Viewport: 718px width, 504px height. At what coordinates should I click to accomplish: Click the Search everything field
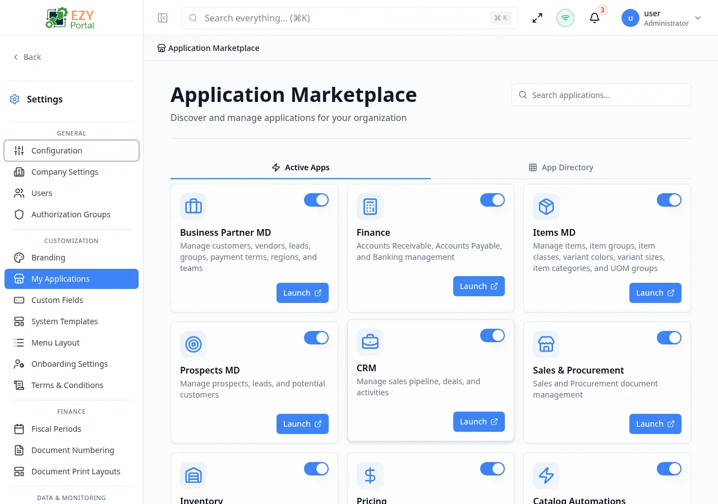(x=349, y=18)
